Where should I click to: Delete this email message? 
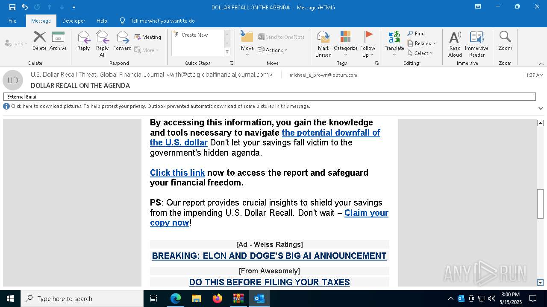pos(39,41)
